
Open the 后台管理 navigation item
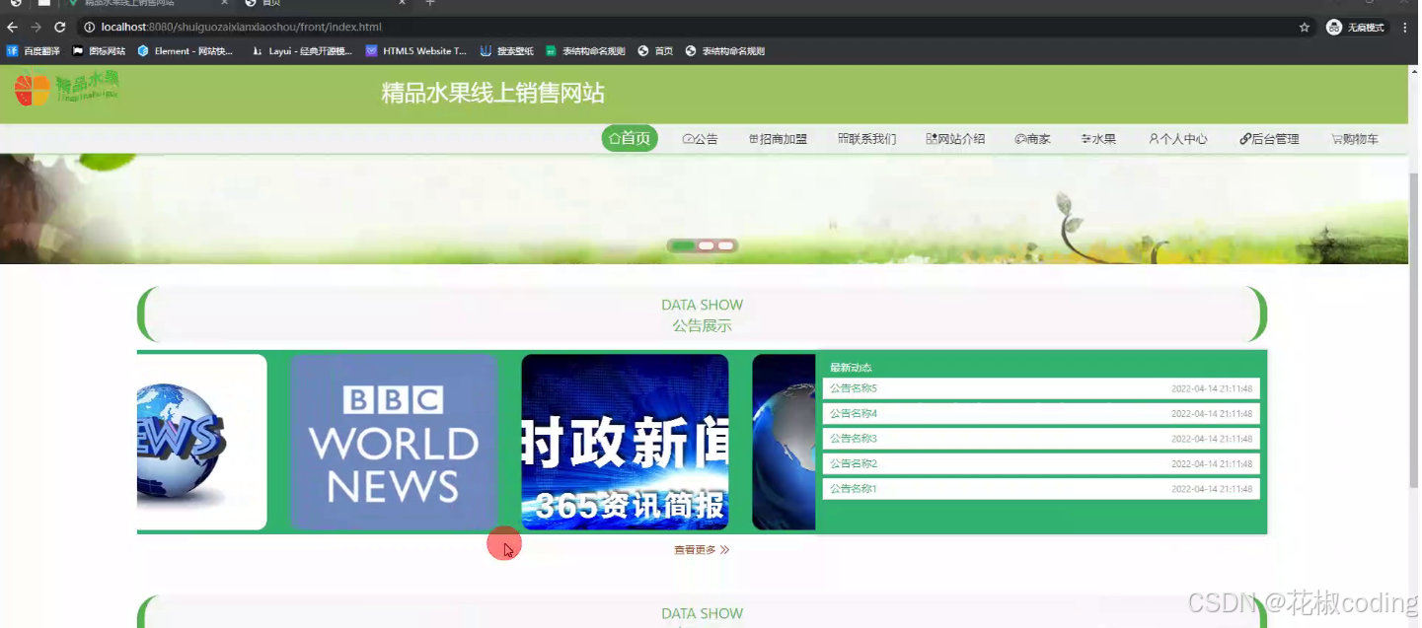click(x=1269, y=139)
